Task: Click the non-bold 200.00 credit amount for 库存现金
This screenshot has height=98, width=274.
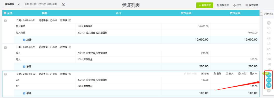Action: point(254,60)
